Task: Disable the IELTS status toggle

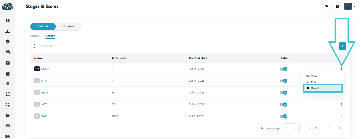Action: (x=283, y=93)
